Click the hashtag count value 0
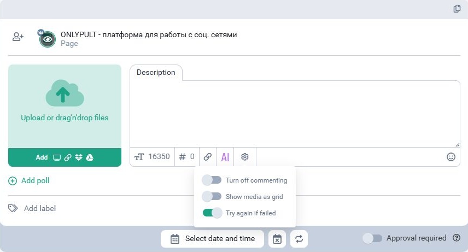The width and height of the screenshot is (468, 252). 192,156
